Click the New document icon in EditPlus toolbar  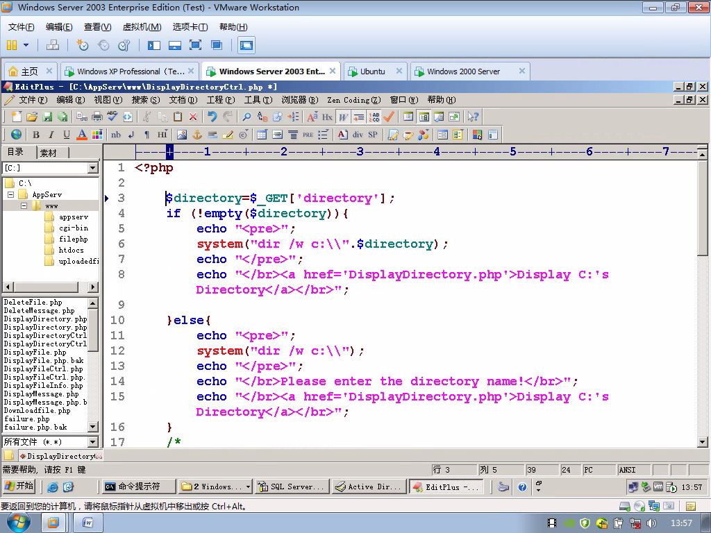tap(17, 117)
